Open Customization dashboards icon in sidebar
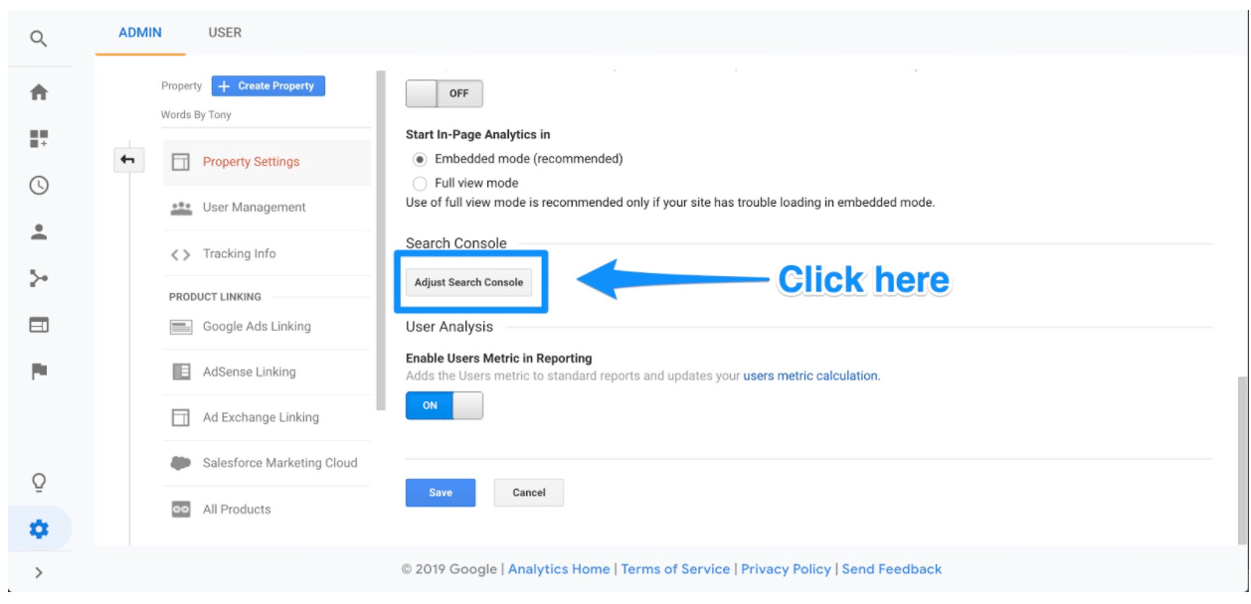Viewport: 1251px width, 604px height. coord(39,139)
